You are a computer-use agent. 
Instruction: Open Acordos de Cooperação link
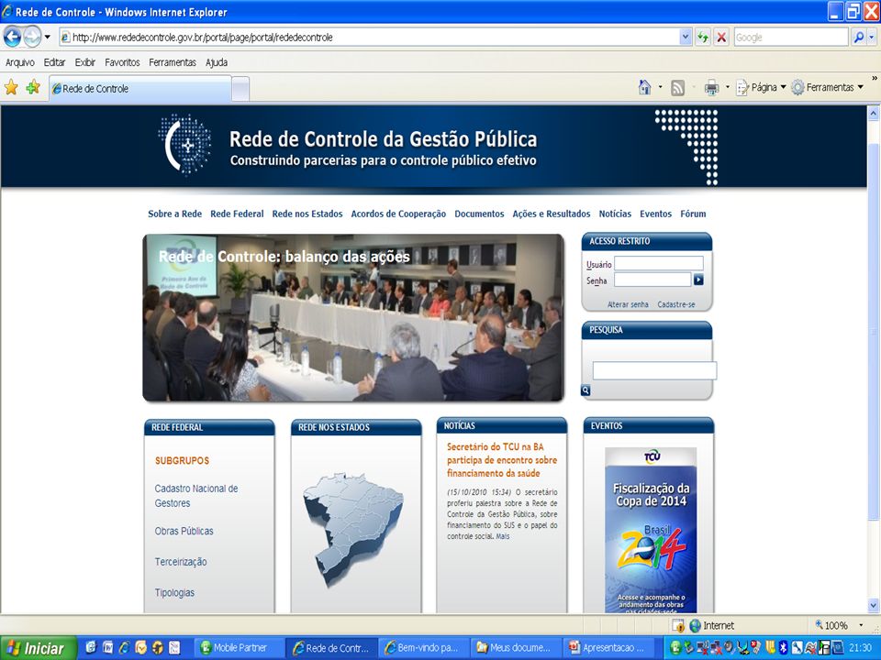398,214
